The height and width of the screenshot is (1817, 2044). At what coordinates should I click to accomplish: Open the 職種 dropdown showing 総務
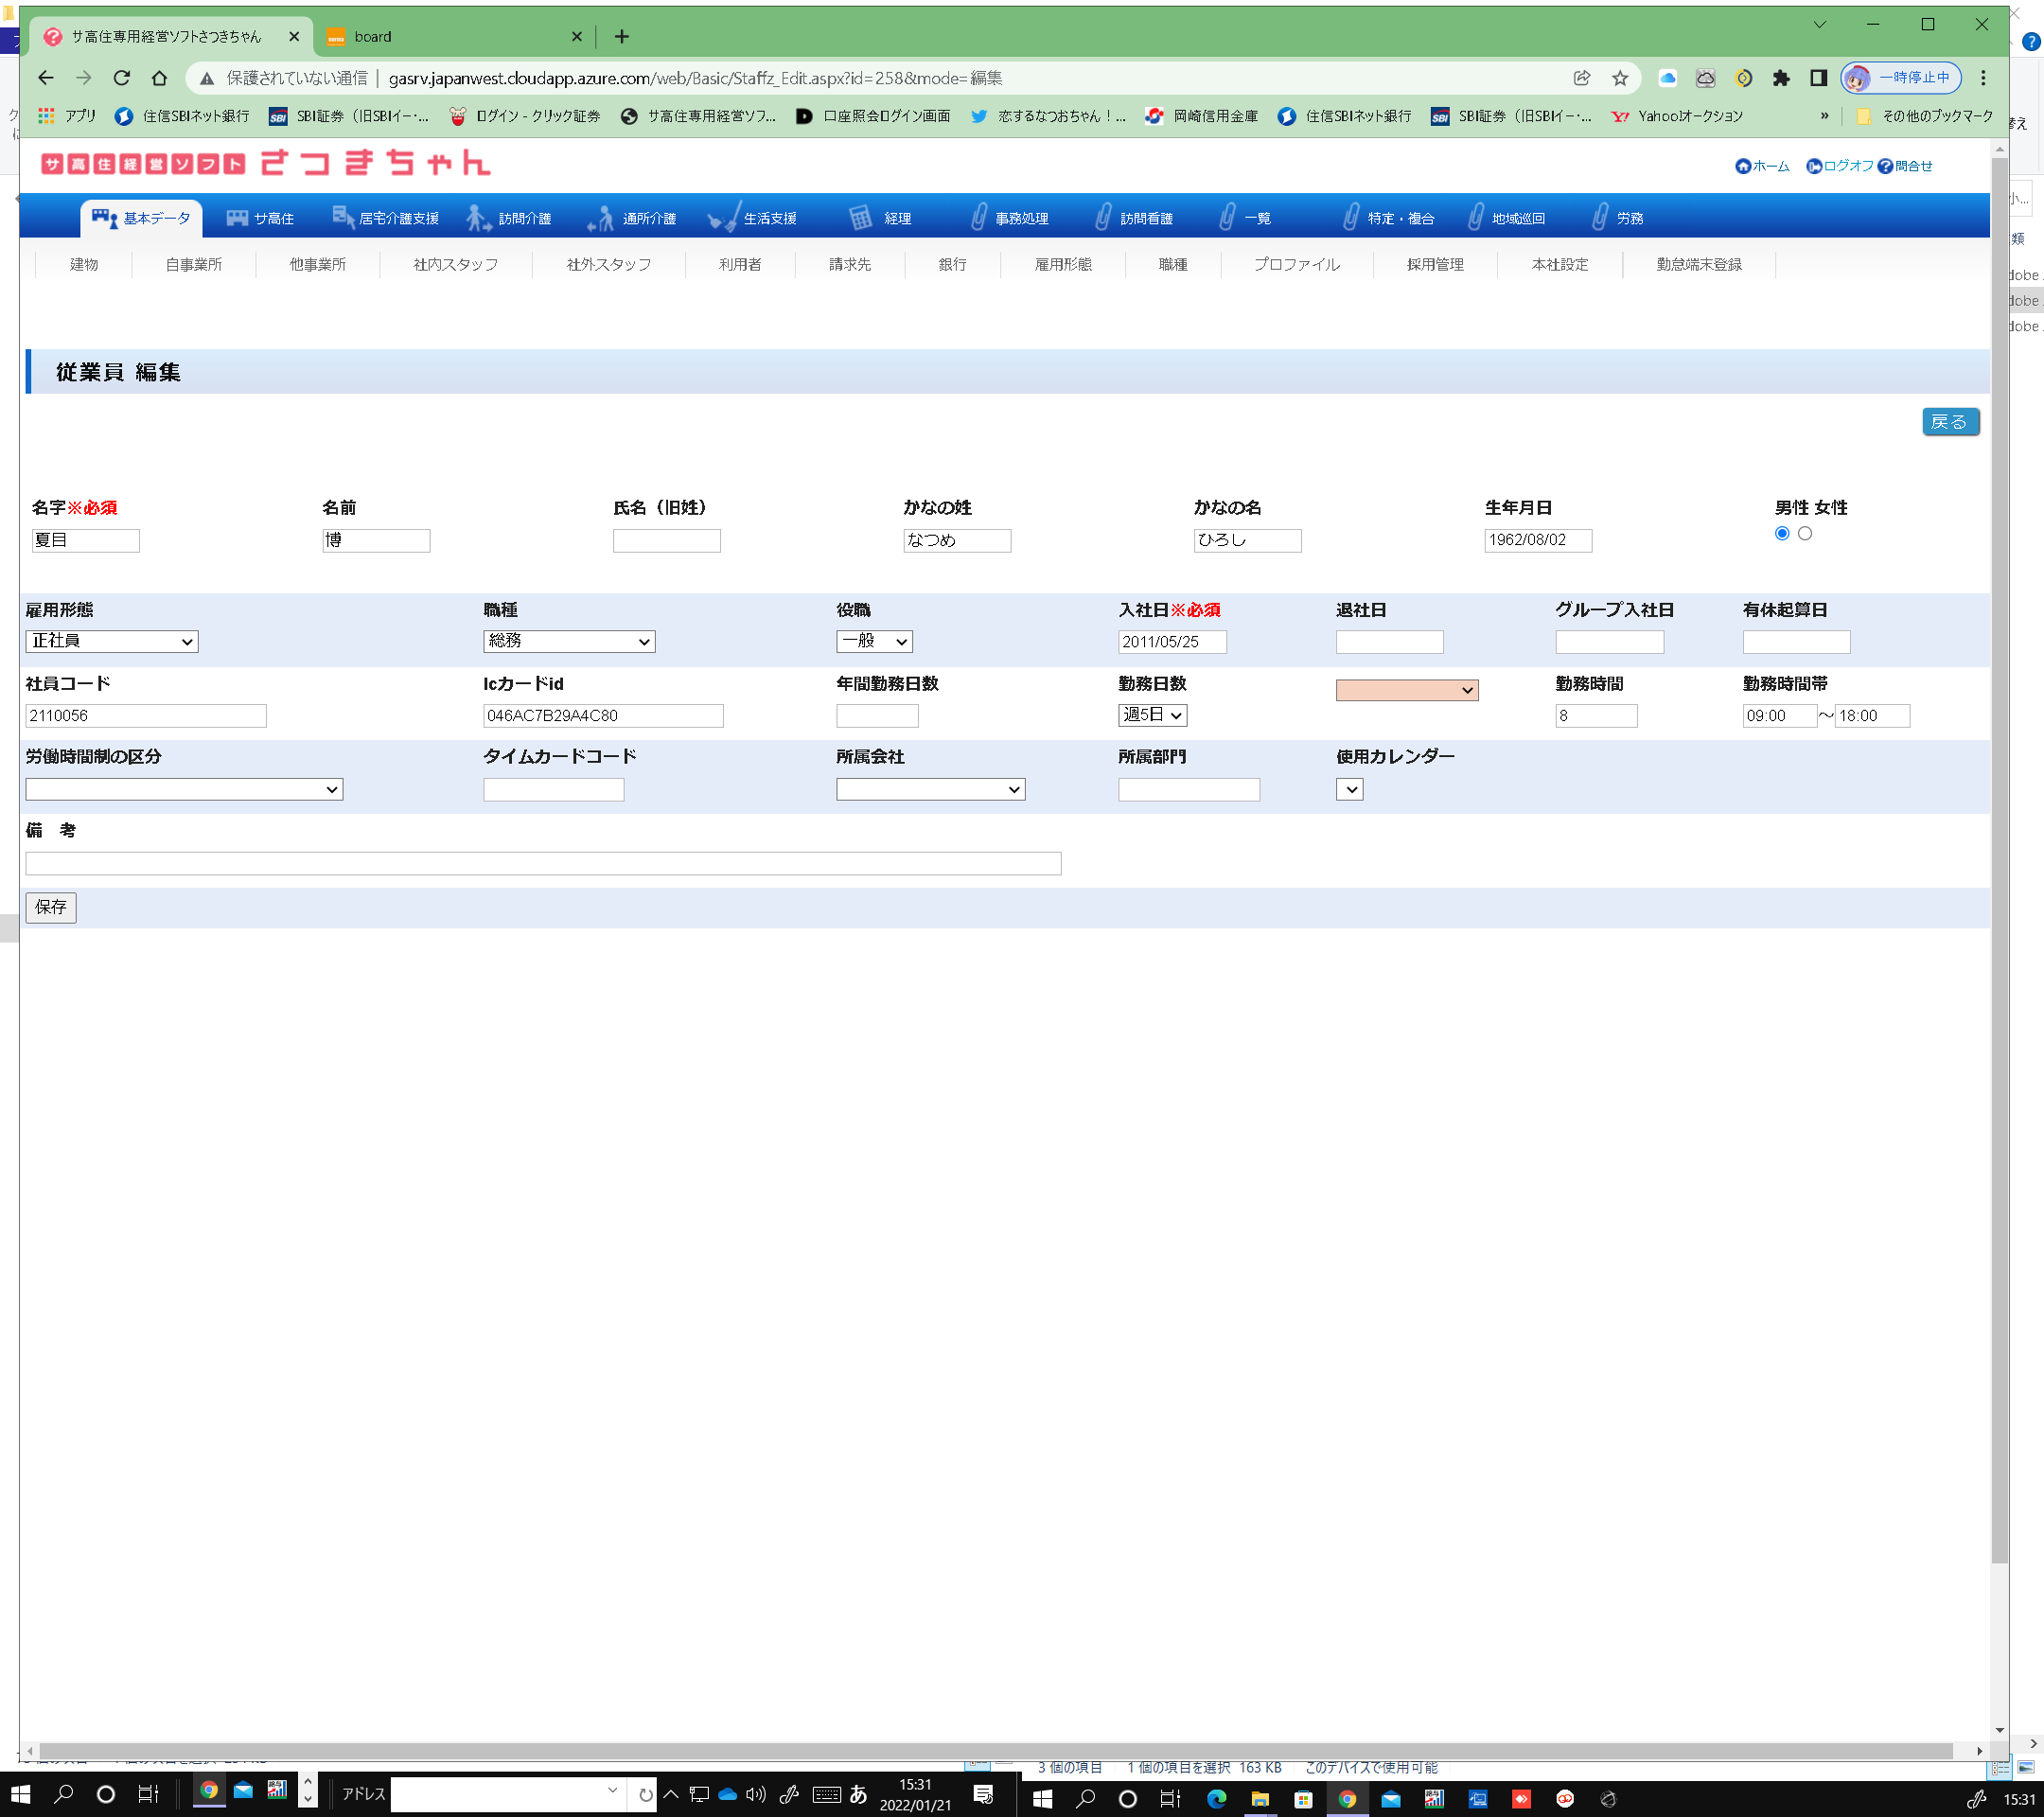569,641
